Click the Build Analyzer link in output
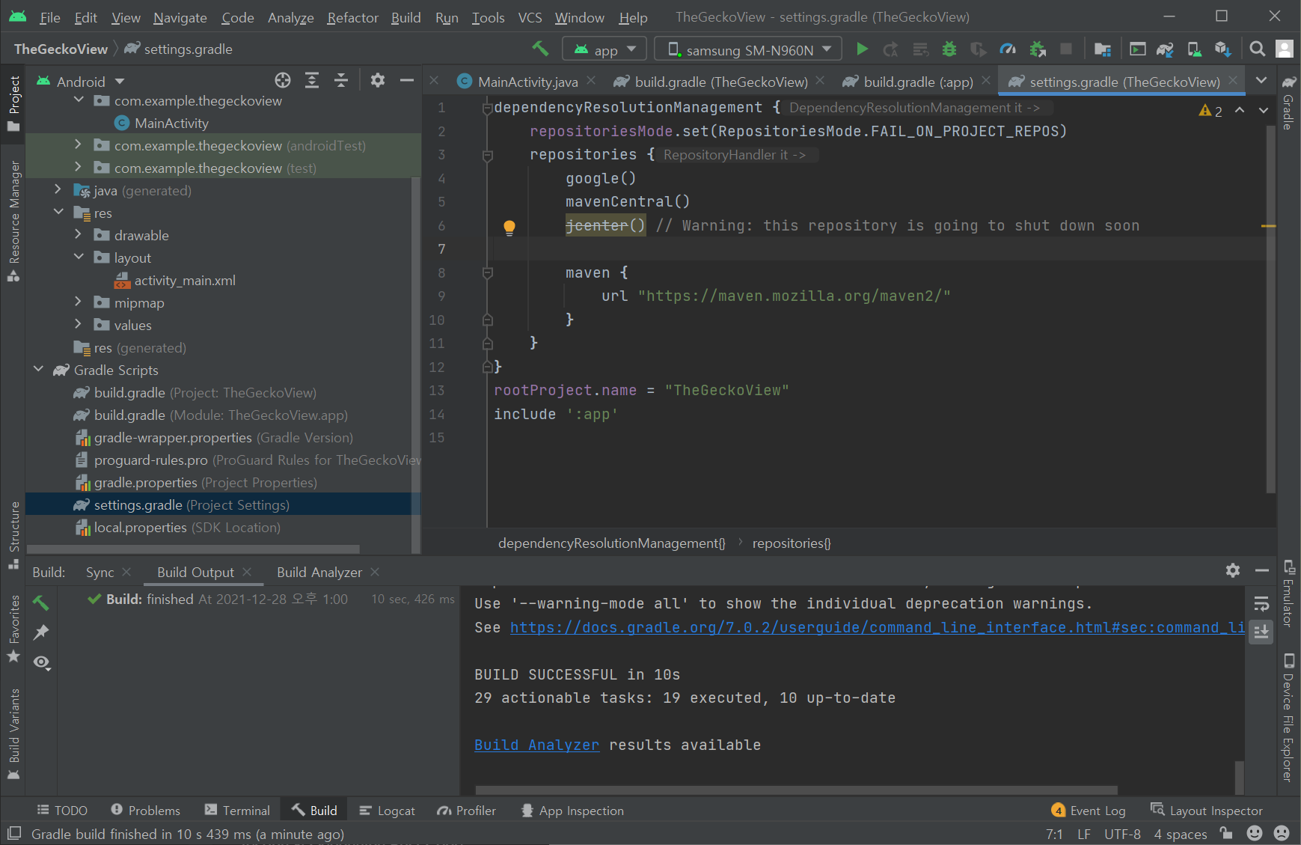The image size is (1301, 845). [x=536, y=745]
